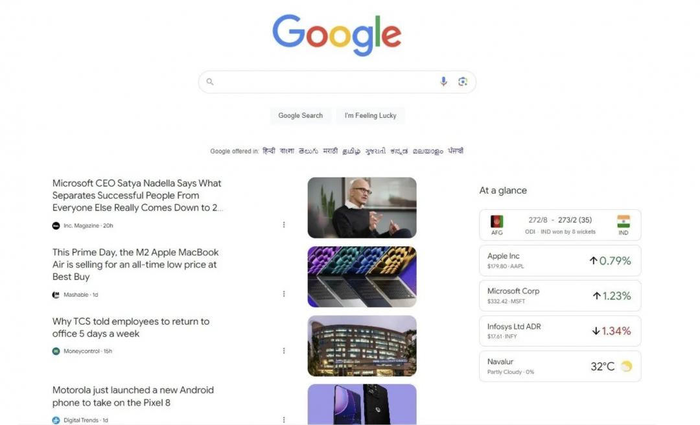Open the Why TCS told employees headline
The height and width of the screenshot is (425, 700).
point(131,327)
